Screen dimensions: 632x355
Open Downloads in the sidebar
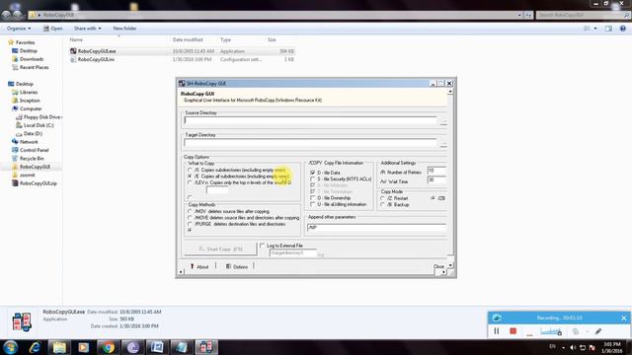[32, 59]
